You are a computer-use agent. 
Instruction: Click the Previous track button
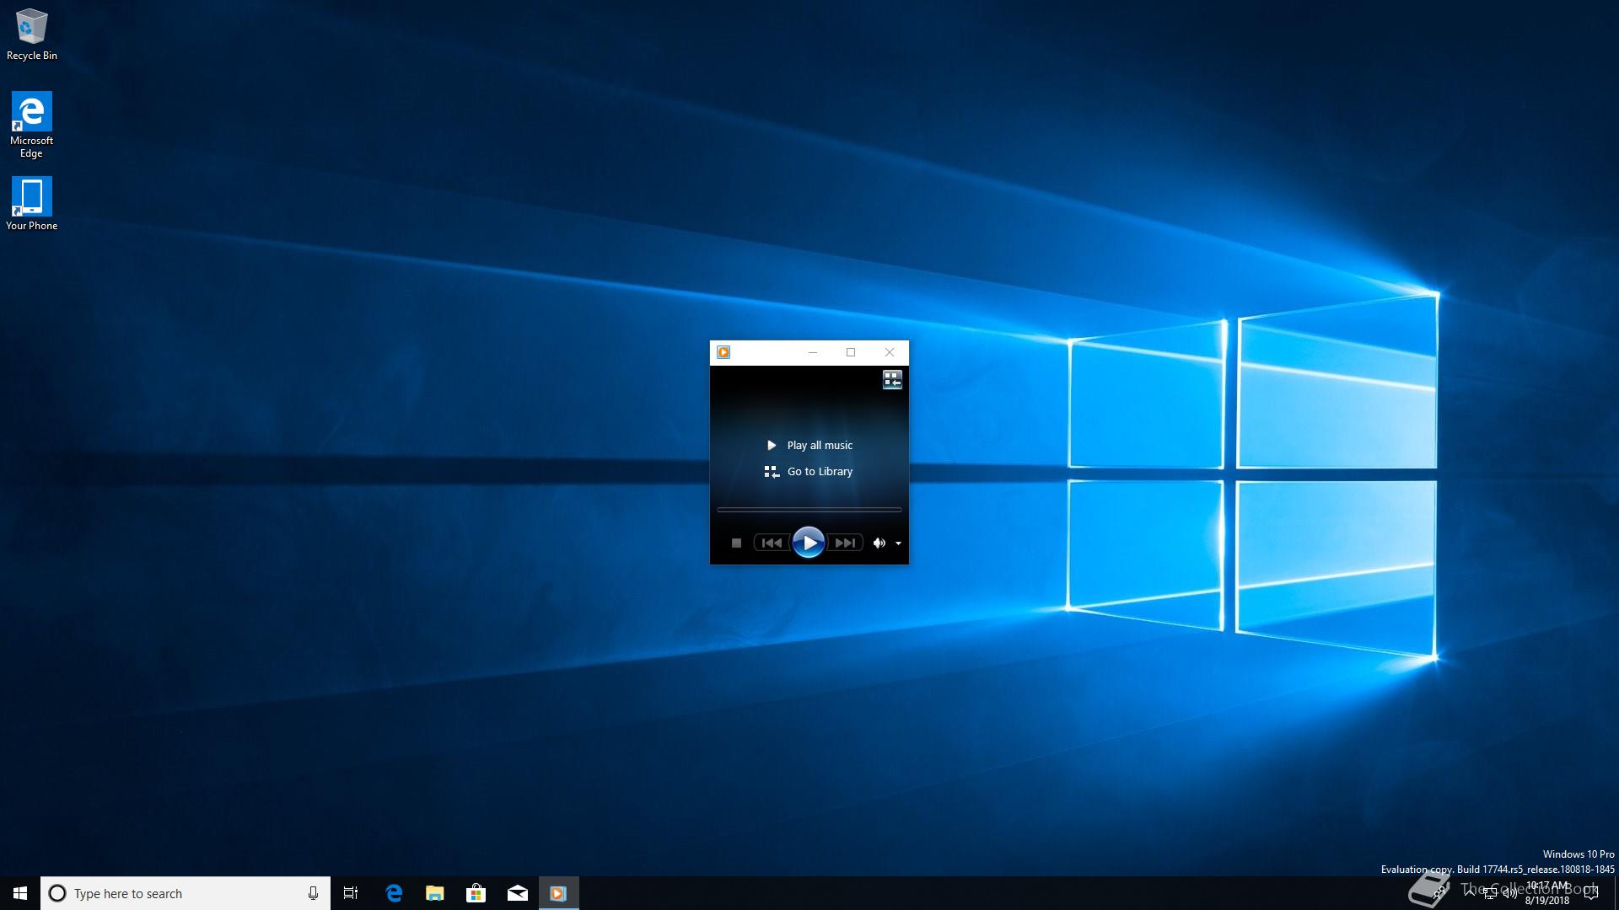click(x=772, y=543)
